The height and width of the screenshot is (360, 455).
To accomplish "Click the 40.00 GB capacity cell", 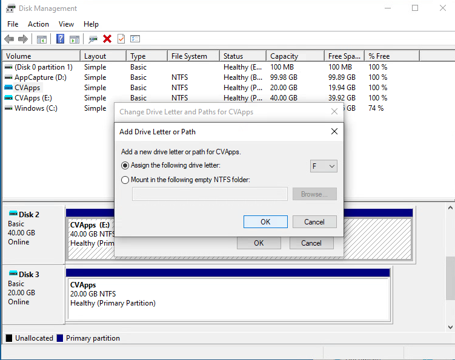I will coord(284,98).
